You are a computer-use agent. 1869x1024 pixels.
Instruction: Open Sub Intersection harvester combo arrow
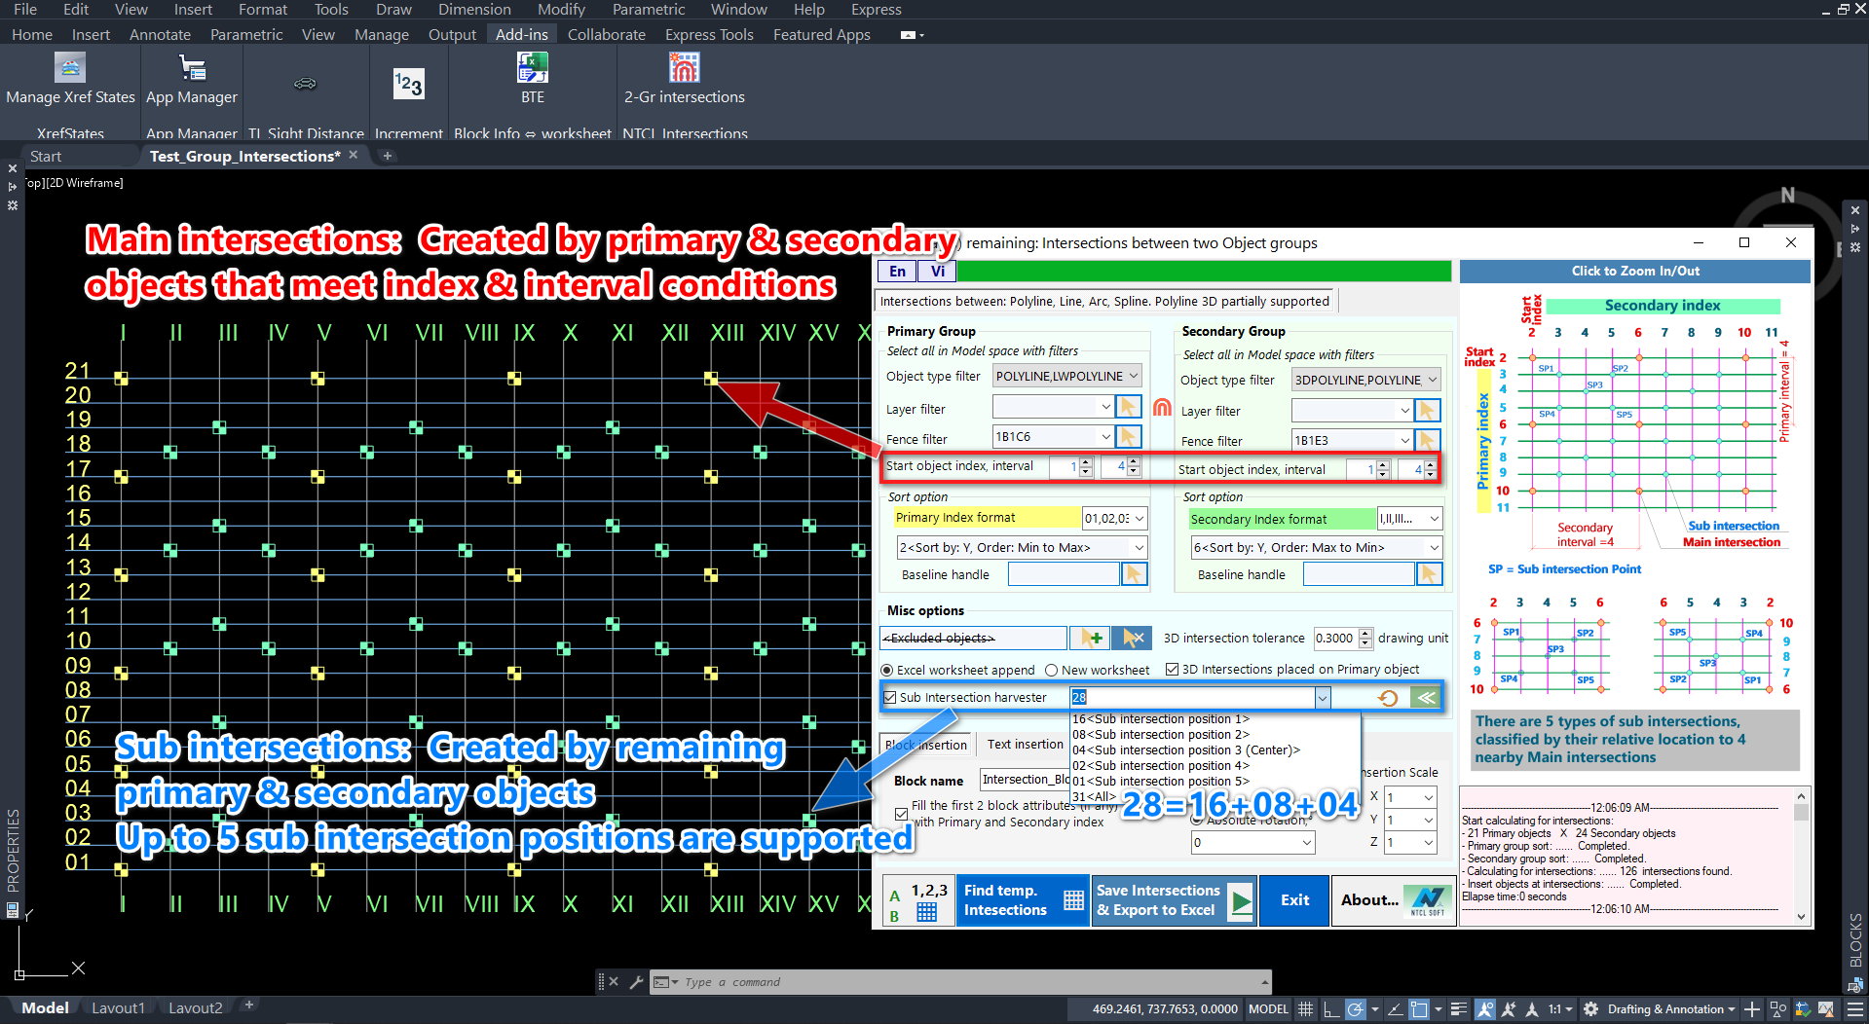coord(1322,697)
